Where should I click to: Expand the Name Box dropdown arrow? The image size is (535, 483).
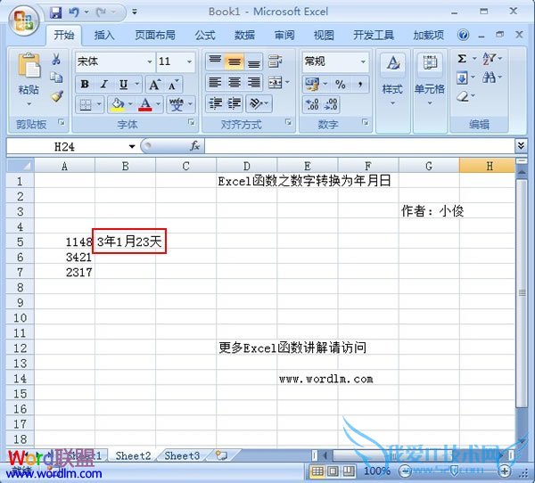pos(132,147)
